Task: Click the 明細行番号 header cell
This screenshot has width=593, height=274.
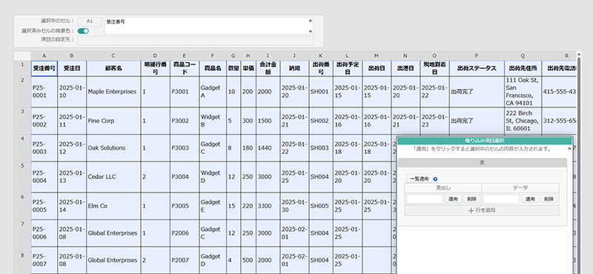Action: (156, 69)
